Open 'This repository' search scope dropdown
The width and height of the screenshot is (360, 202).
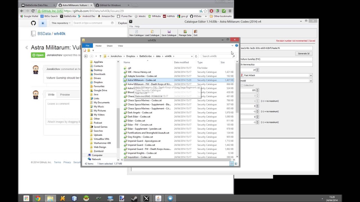click(61, 23)
